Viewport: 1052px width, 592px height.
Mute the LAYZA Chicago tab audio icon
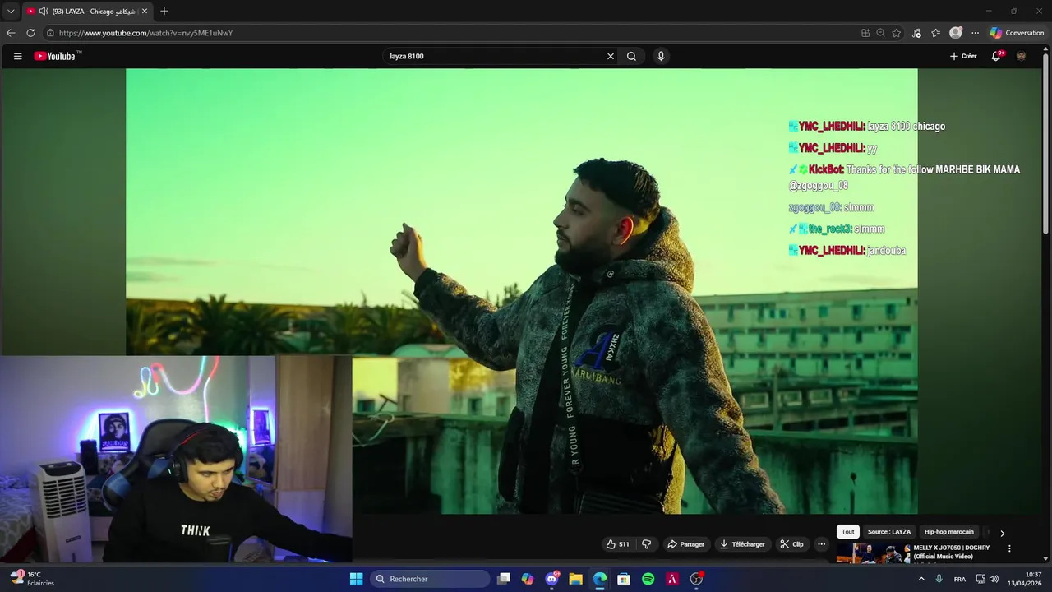pyautogui.click(x=43, y=12)
